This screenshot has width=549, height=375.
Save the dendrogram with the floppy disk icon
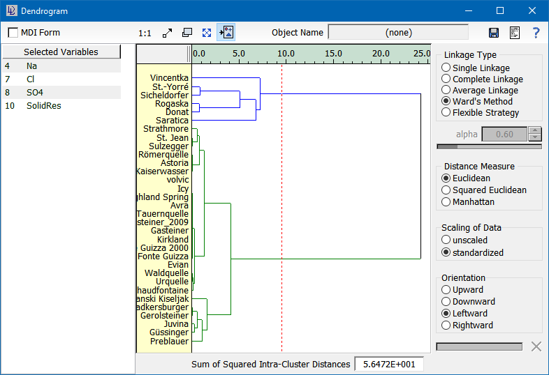tap(494, 33)
